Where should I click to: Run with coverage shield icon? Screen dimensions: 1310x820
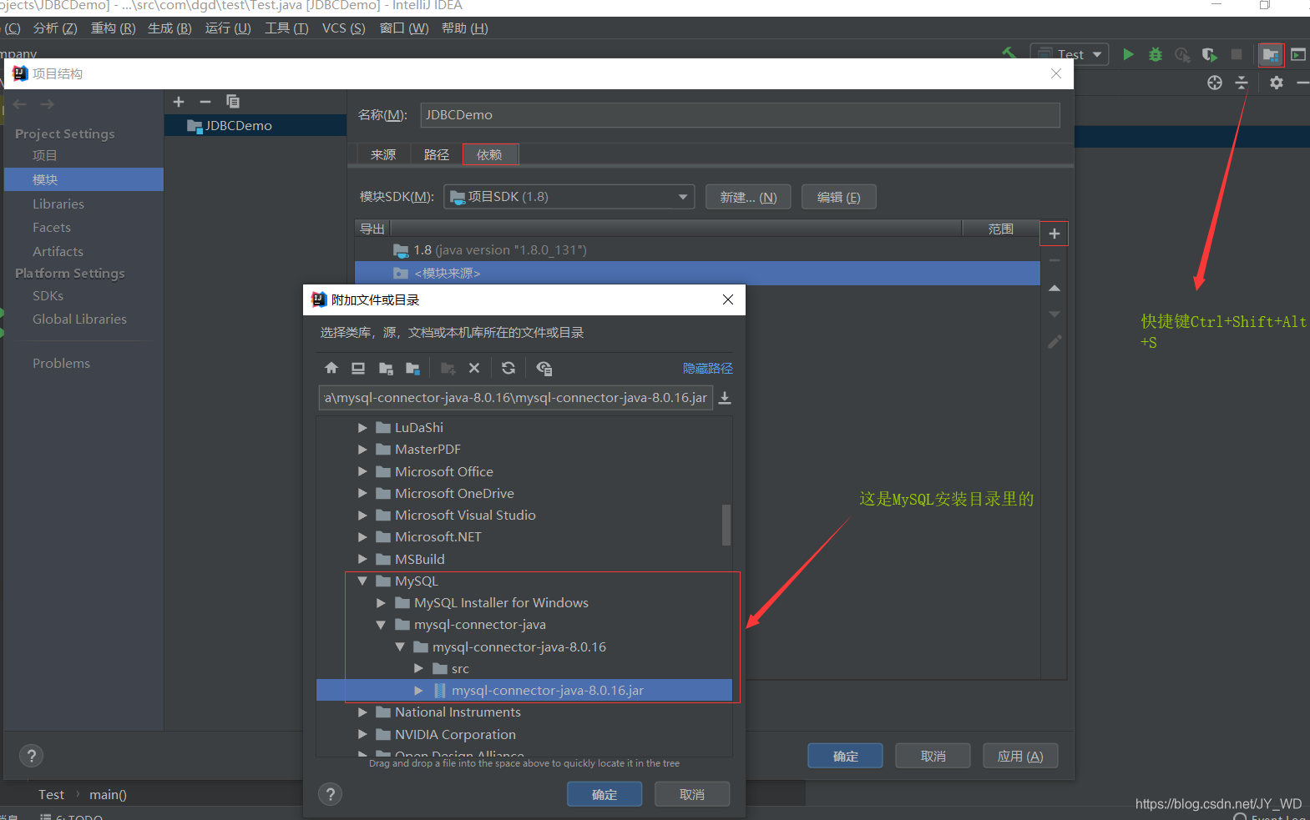pyautogui.click(x=1209, y=54)
